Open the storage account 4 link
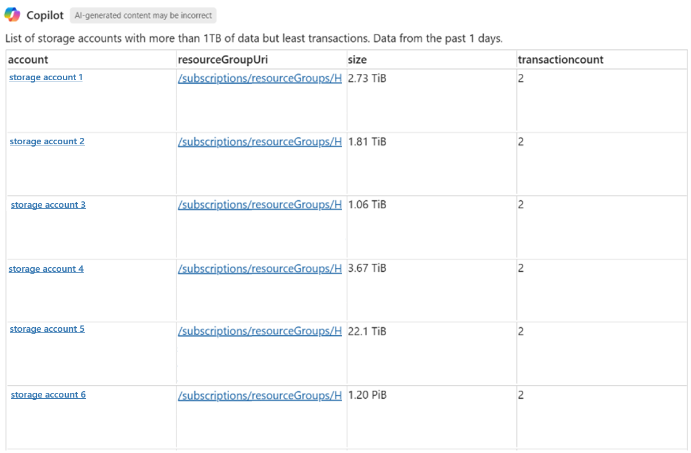This screenshot has width=691, height=453. tap(46, 268)
